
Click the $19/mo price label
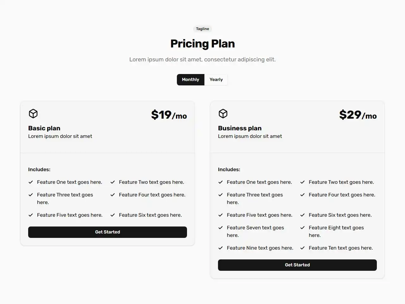(169, 115)
